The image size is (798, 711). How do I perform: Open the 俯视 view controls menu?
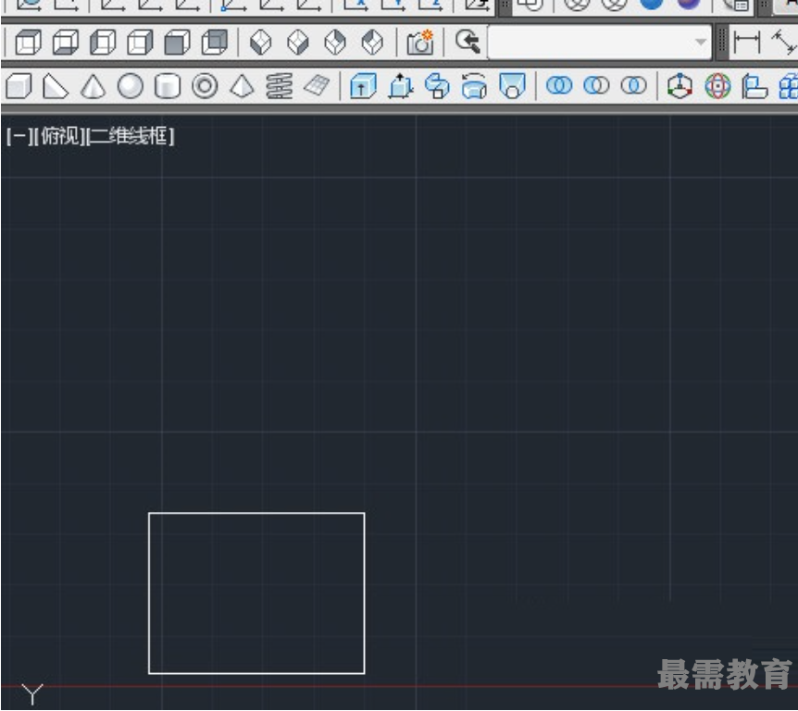(x=60, y=136)
